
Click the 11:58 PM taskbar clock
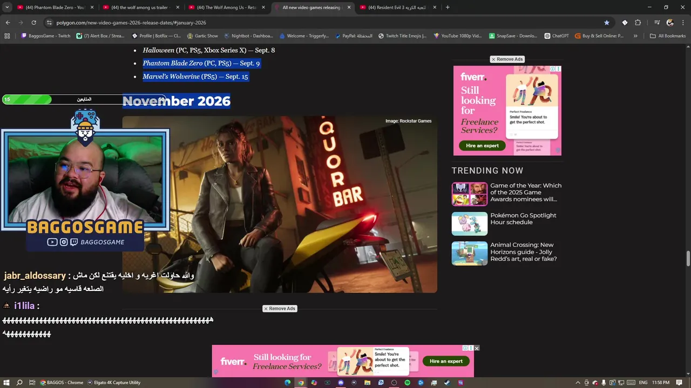click(661, 383)
